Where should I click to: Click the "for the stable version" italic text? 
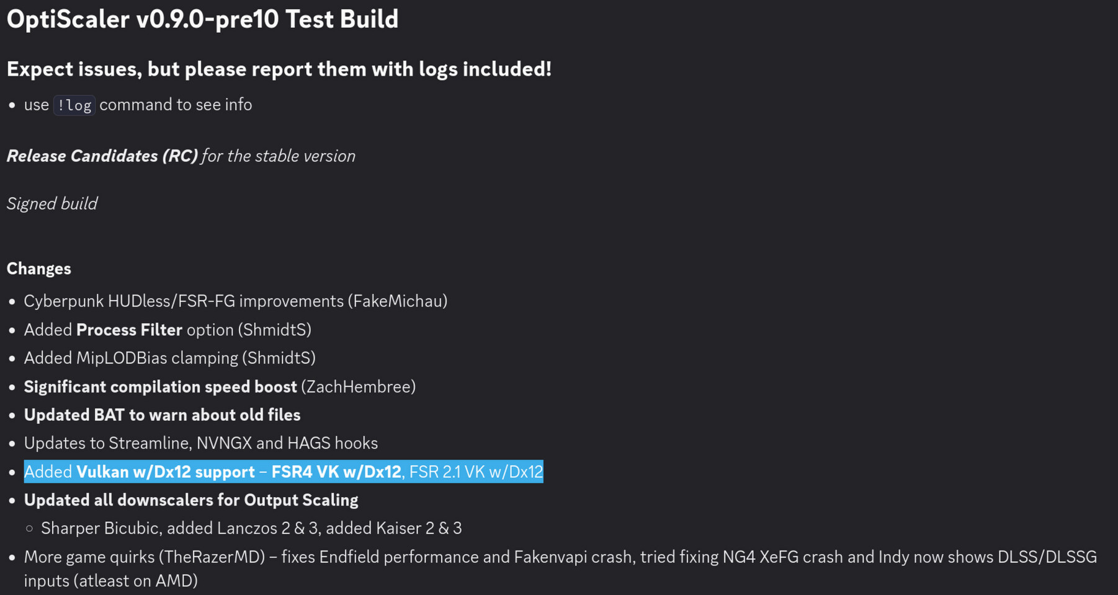click(x=279, y=156)
